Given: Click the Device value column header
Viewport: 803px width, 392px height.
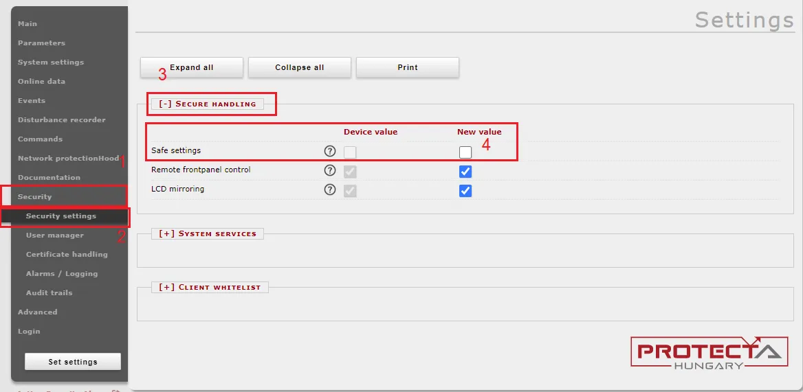Looking at the screenshot, I should (x=371, y=132).
